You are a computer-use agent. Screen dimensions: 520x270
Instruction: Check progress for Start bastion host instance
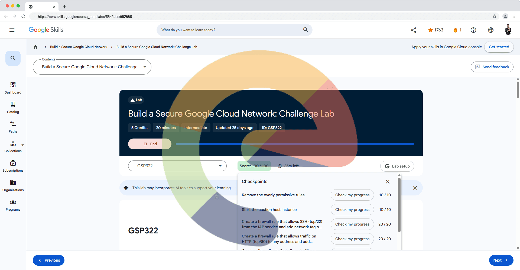352,210
